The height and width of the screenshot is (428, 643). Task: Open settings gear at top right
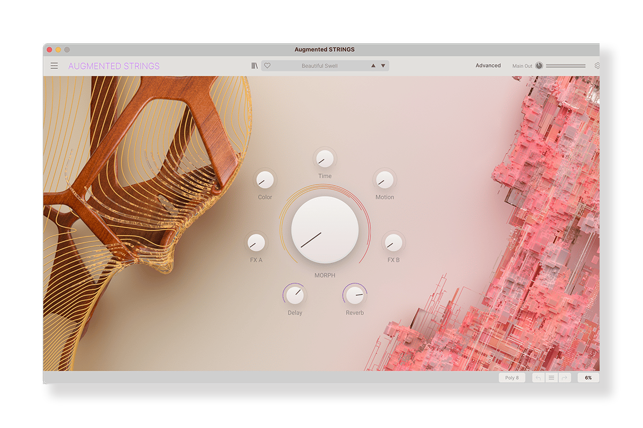coord(597,66)
